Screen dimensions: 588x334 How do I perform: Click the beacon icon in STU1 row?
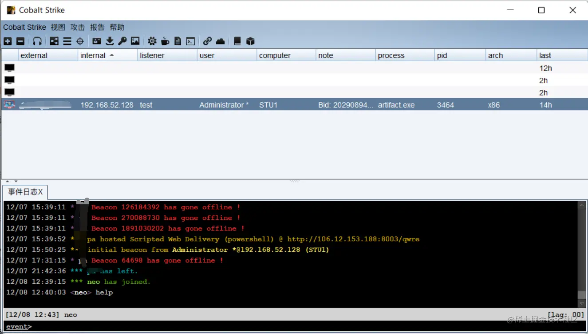tap(9, 105)
